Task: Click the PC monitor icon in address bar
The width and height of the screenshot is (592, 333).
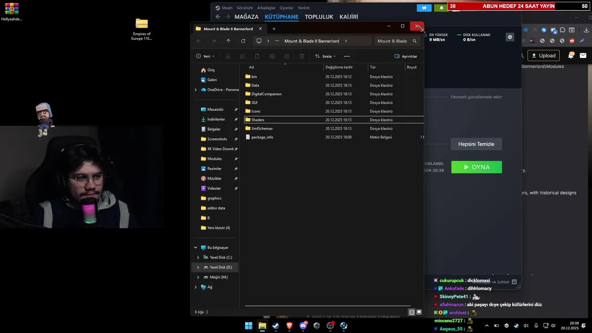Action: 259,41
